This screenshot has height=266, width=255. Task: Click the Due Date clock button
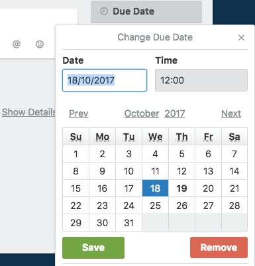click(x=146, y=11)
